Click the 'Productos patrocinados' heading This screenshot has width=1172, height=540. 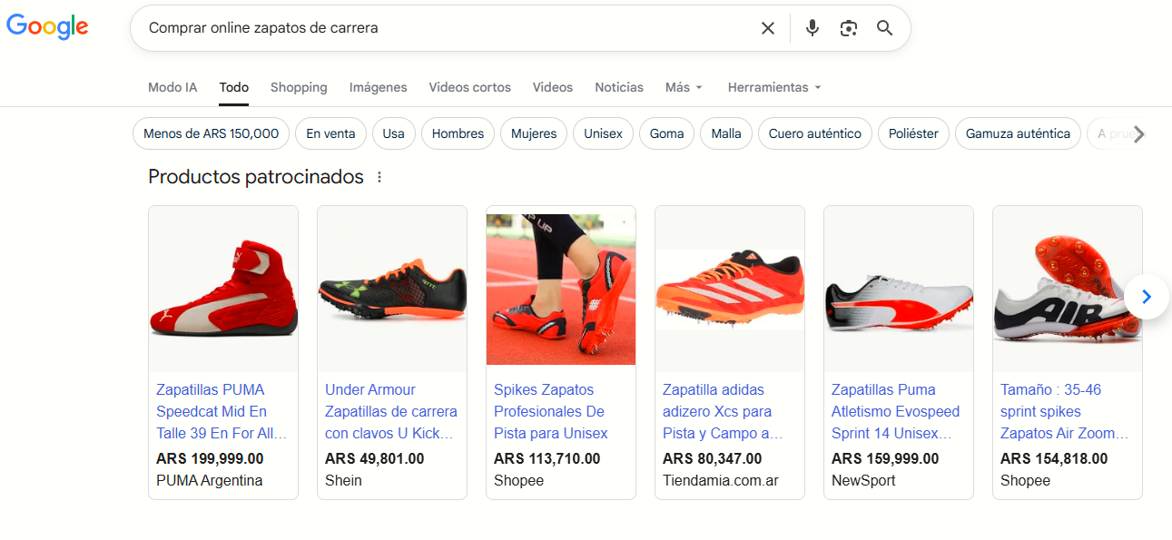pos(256,177)
